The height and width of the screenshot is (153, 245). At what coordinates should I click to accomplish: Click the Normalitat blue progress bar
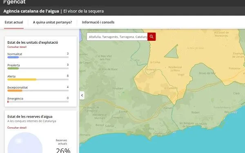[x=38, y=57]
